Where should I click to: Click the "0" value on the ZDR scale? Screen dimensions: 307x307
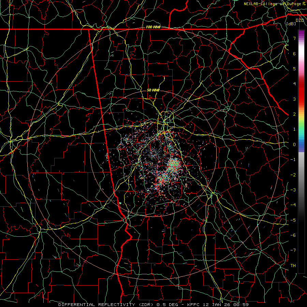coord(294,145)
